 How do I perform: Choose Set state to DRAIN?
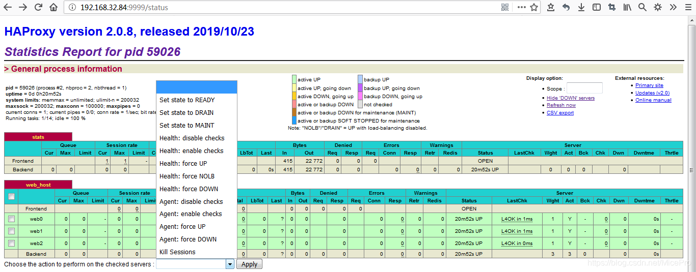pyautogui.click(x=197, y=113)
